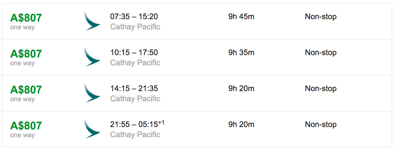Click the 9h 35m duration label
Viewport: 394px width, 151px height.
[x=241, y=52]
